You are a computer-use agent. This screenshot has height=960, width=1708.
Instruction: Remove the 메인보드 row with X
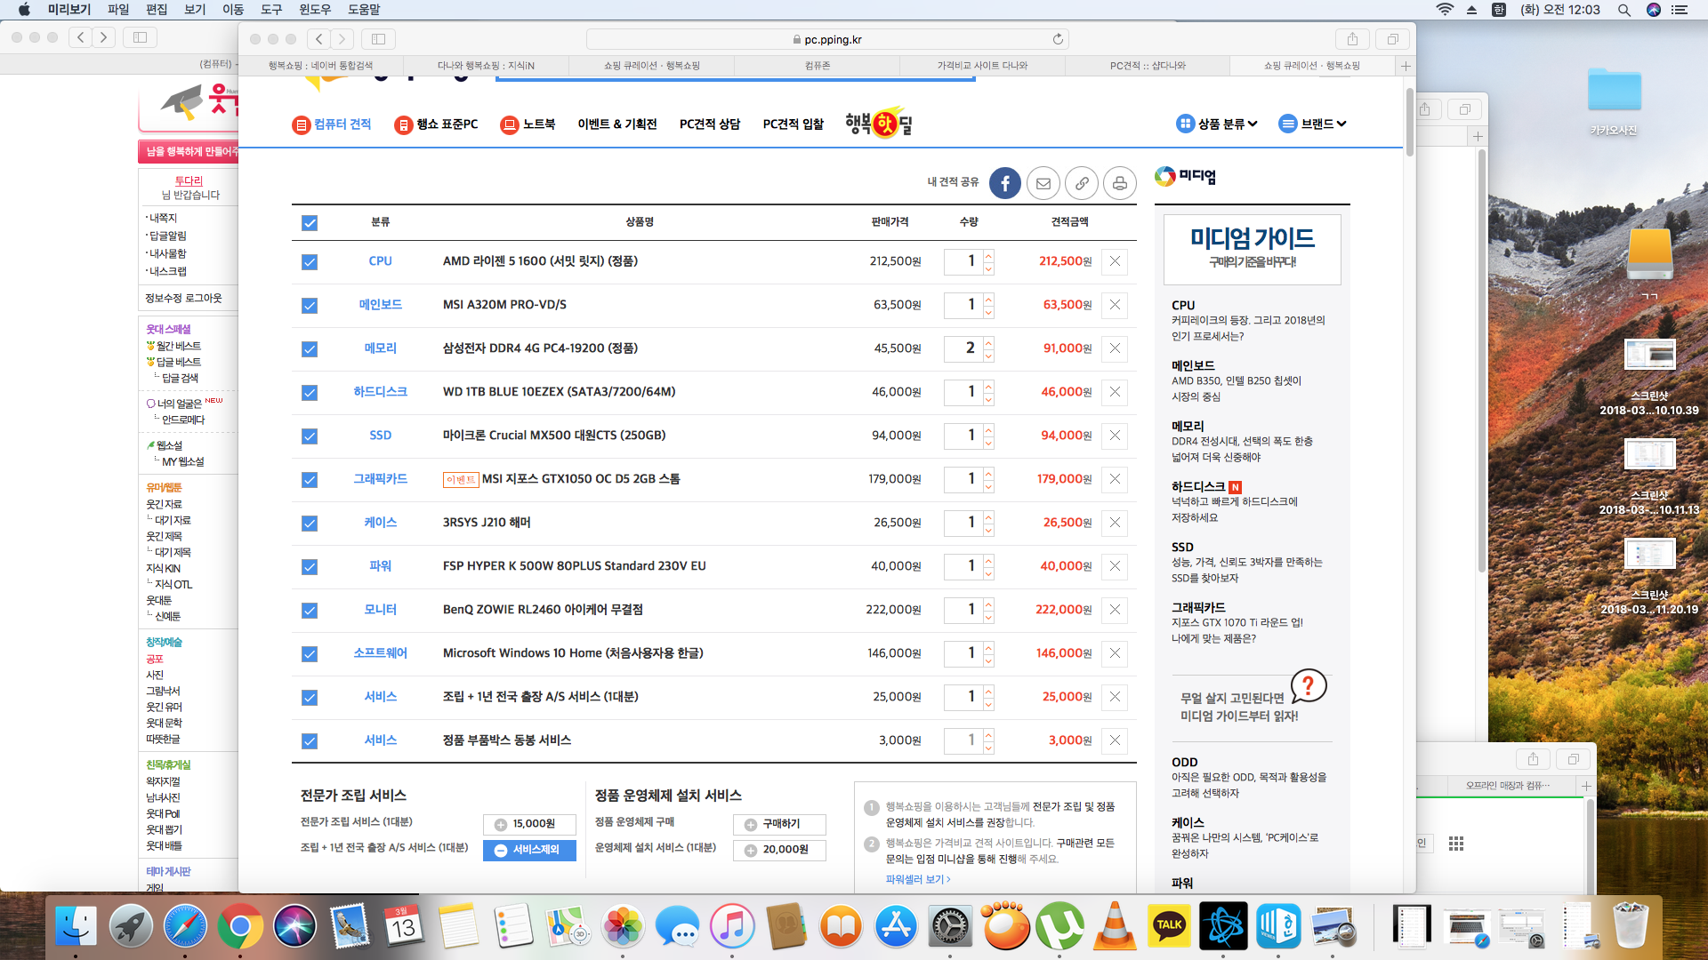coord(1115,305)
